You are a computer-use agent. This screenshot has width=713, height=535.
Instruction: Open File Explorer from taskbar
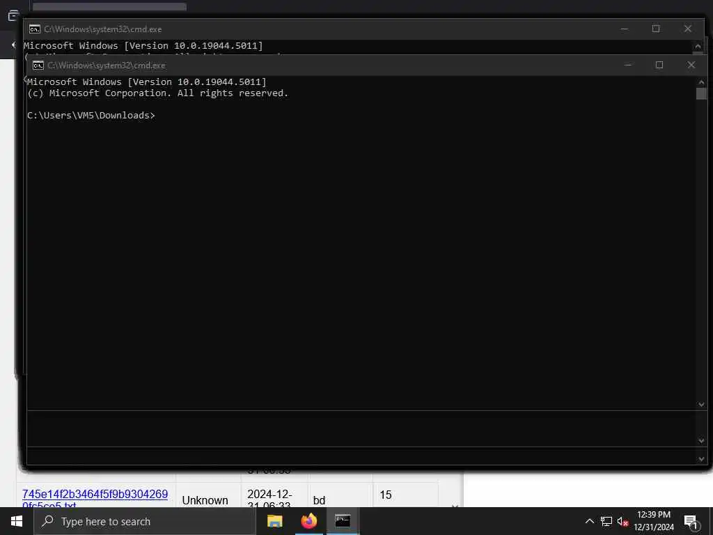tap(274, 521)
